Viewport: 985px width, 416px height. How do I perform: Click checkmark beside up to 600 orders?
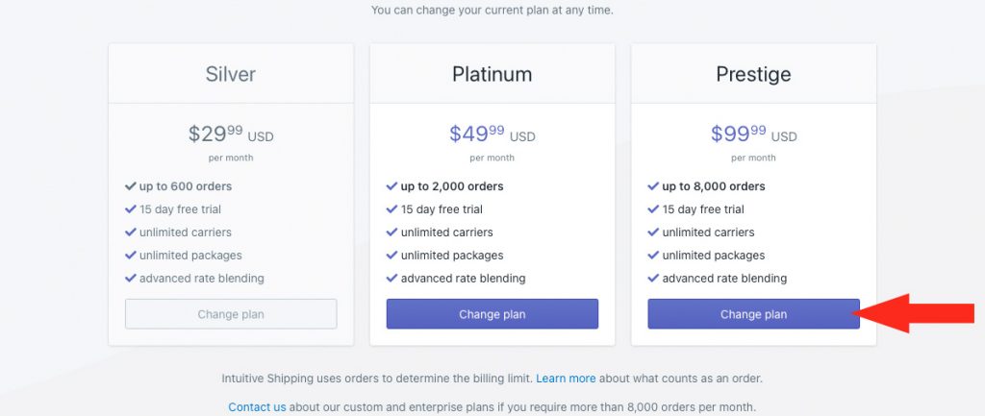click(131, 186)
